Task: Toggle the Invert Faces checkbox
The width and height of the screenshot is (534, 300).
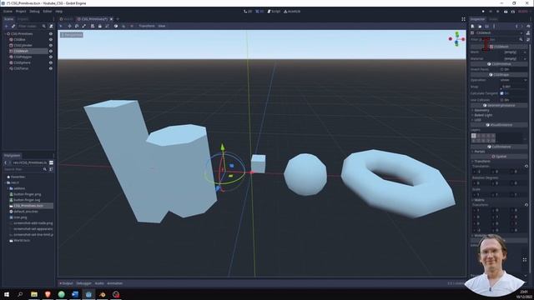Action: click(x=501, y=69)
